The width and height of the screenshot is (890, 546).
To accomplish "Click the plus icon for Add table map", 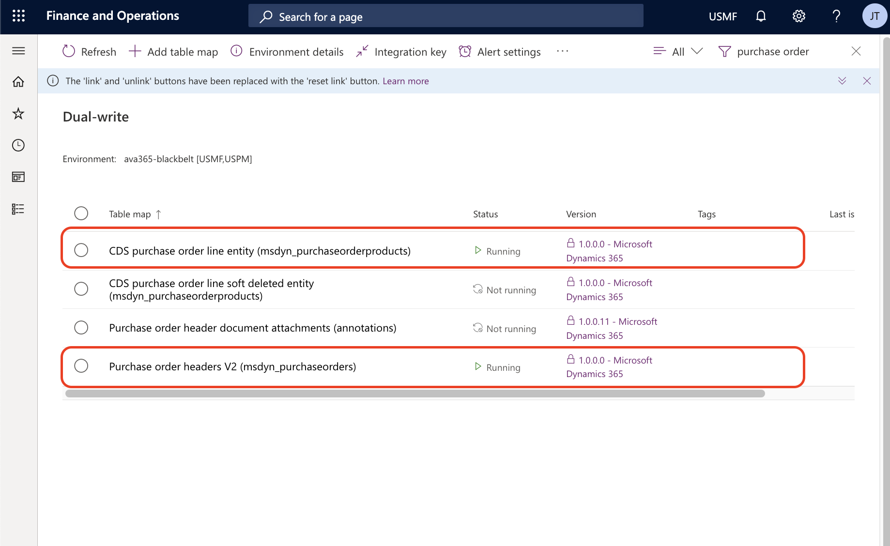I will coord(135,51).
